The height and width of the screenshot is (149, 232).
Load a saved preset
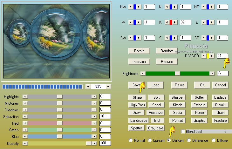point(155,85)
